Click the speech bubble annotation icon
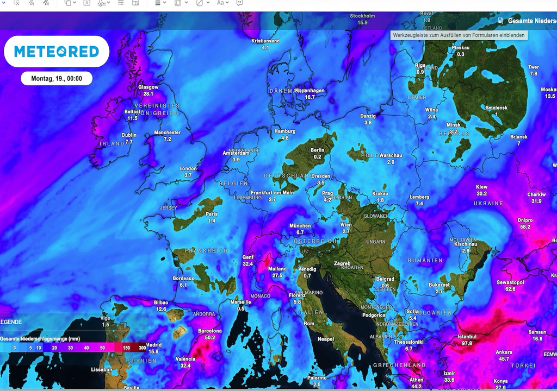Viewport: 557px width, 391px height. click(240, 3)
